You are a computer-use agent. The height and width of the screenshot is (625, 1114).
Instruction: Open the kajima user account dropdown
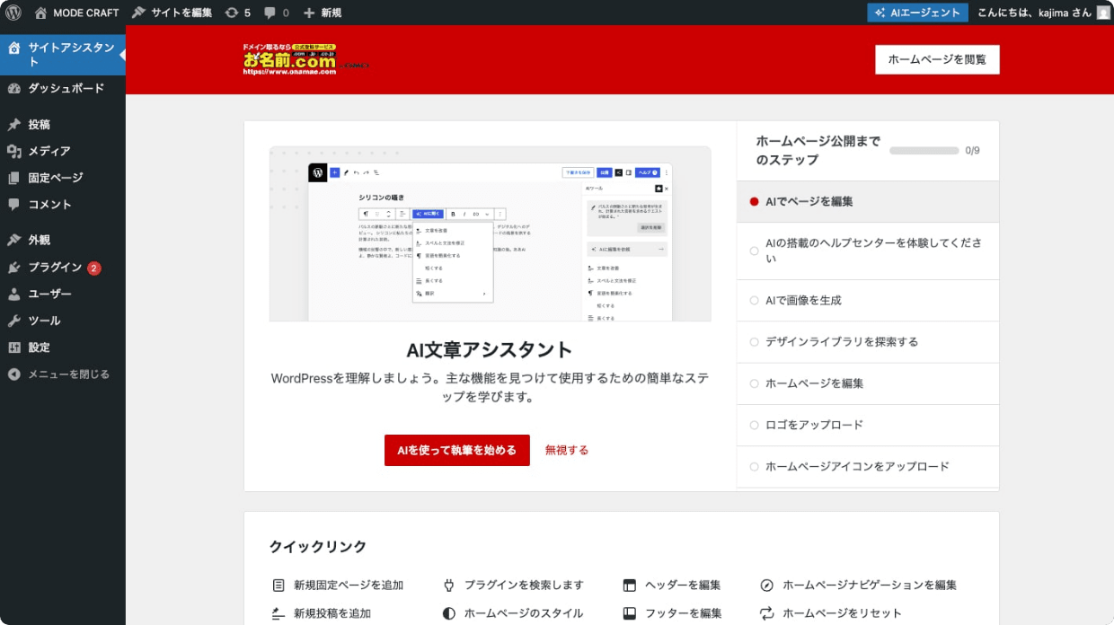(x=1042, y=13)
